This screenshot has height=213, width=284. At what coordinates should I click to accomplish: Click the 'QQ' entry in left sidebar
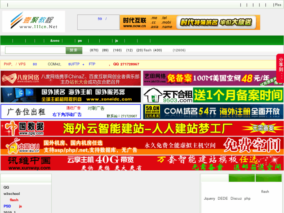6,187
